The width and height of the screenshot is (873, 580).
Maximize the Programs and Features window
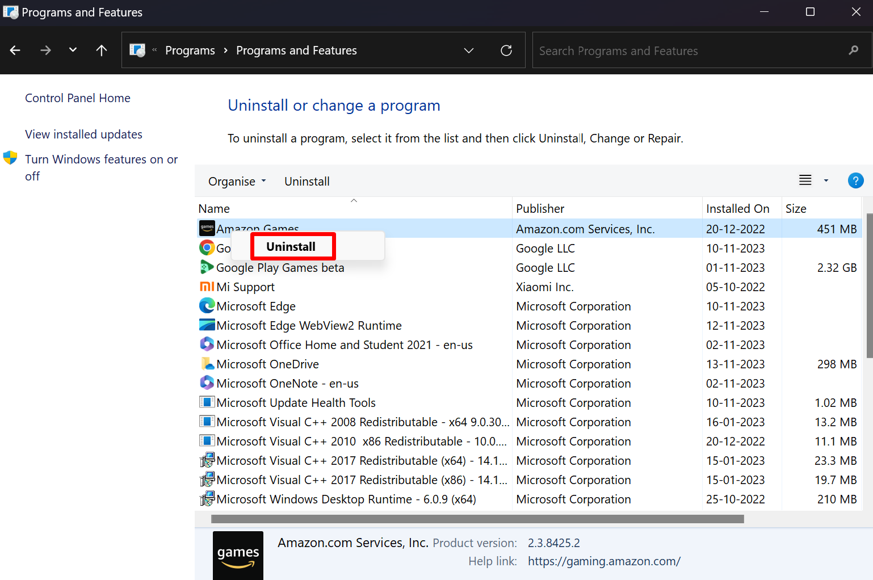point(811,12)
